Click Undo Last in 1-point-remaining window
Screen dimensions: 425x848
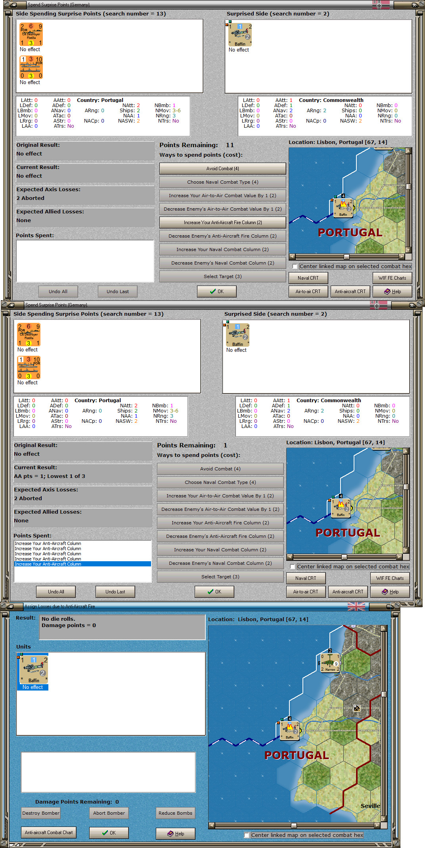pyautogui.click(x=115, y=592)
